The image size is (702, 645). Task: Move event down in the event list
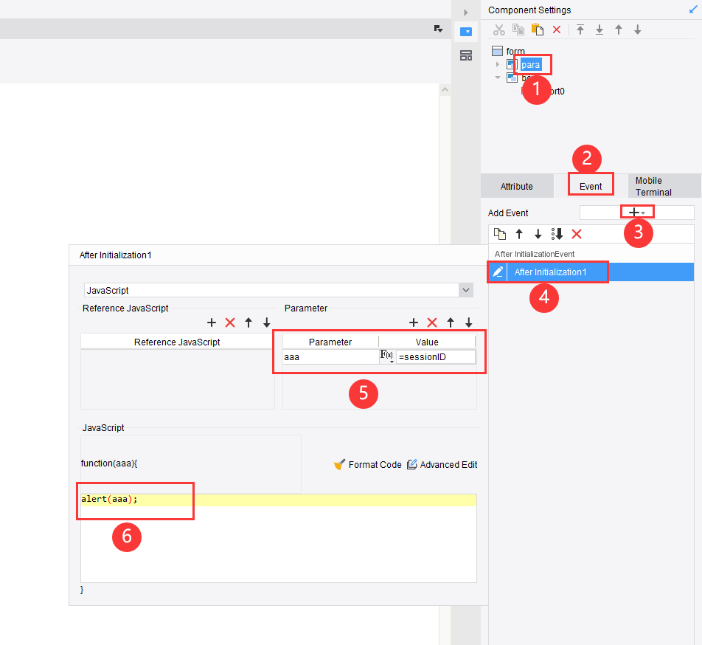pyautogui.click(x=538, y=234)
